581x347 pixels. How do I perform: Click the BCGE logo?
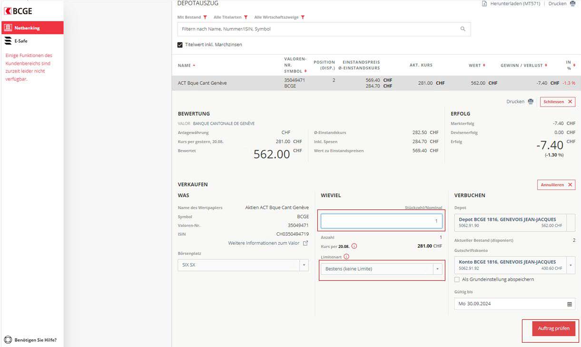tap(19, 11)
